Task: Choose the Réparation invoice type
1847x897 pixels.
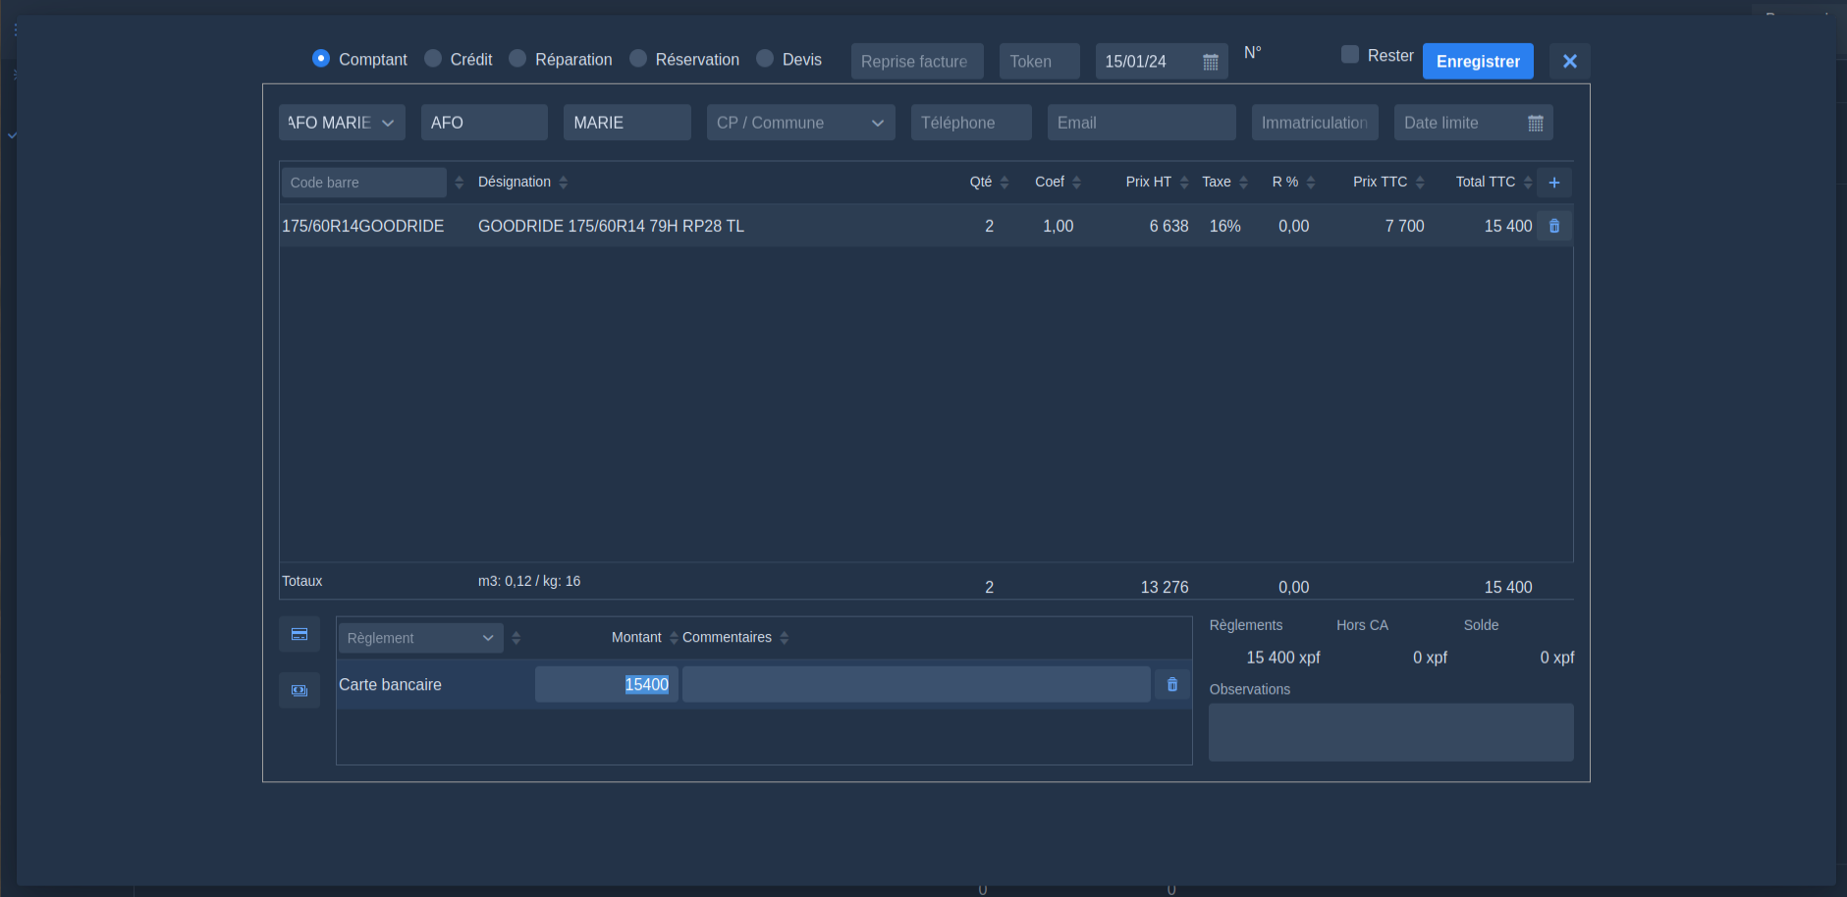Action: (x=517, y=59)
